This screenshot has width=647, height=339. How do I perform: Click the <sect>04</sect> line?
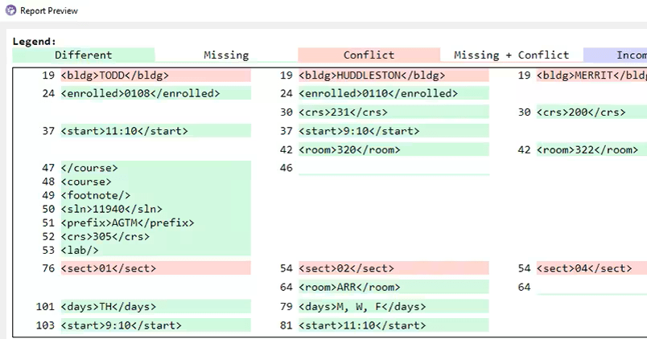591,268
